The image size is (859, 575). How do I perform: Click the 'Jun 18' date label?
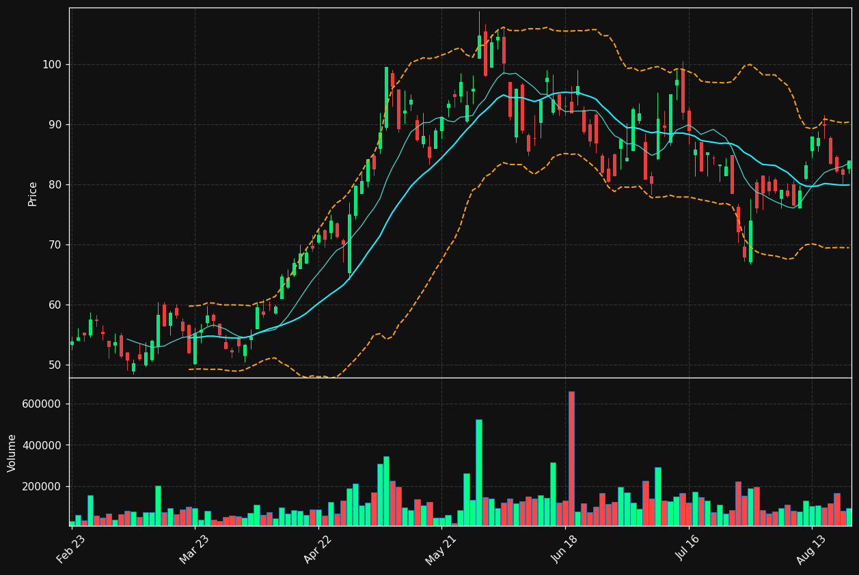[565, 550]
